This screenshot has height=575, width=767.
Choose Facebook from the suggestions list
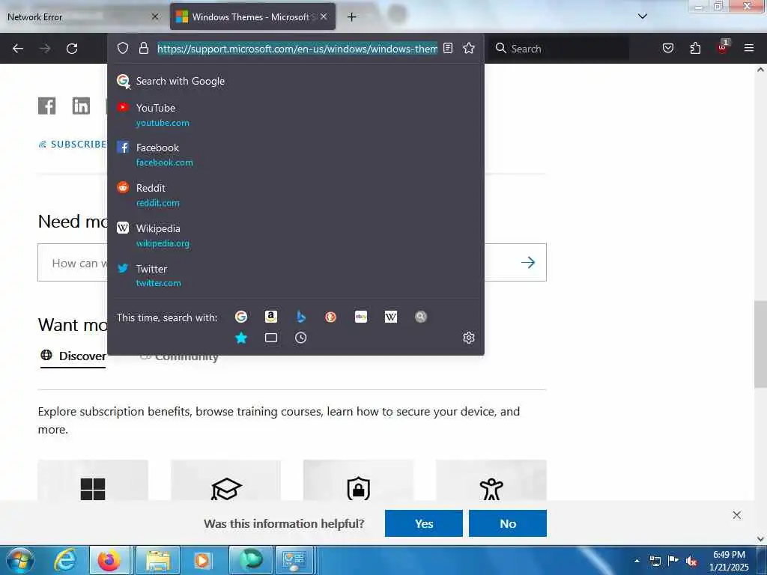click(x=295, y=154)
